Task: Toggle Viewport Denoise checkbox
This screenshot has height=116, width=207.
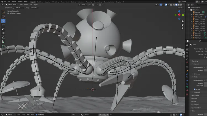Action: (195, 74)
